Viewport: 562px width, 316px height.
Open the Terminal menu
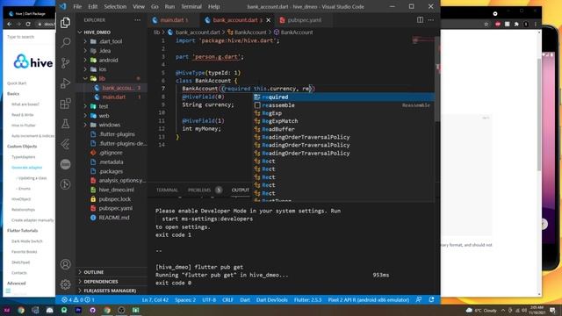191,6
